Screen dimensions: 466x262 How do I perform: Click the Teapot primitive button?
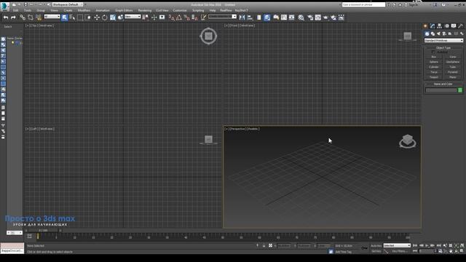coord(434,77)
